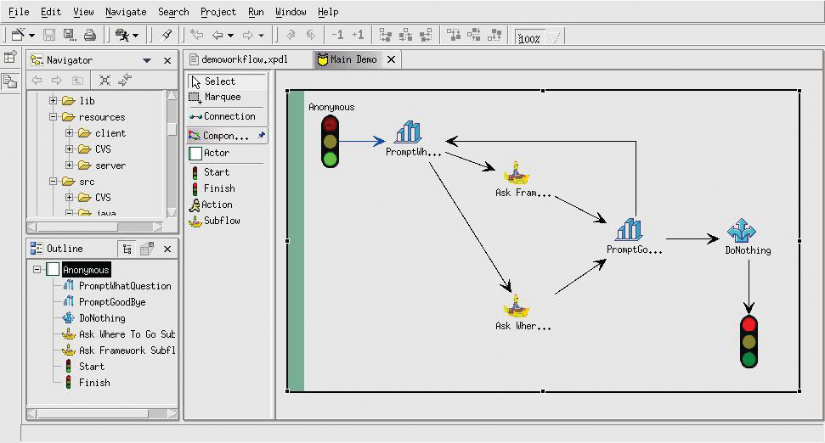The width and height of the screenshot is (825, 443).
Task: Switch to demoworkflow.xpdl tab
Action: 243,59
